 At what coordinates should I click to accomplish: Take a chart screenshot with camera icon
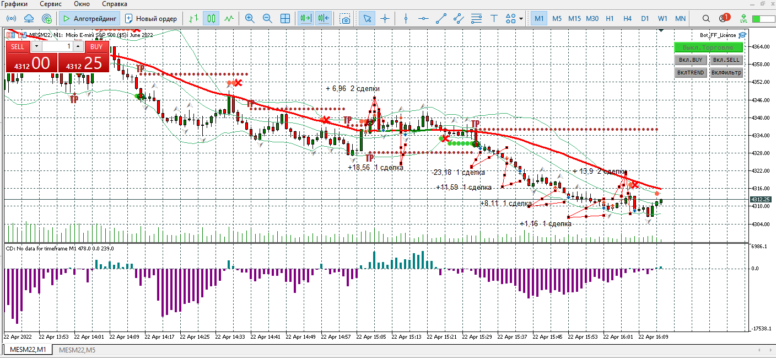point(346,18)
